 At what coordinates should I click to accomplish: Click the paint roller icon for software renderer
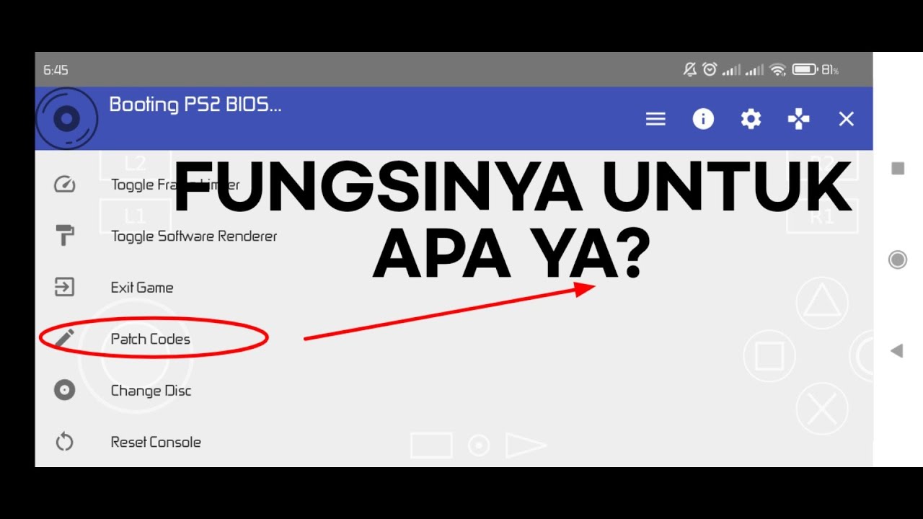coord(65,236)
